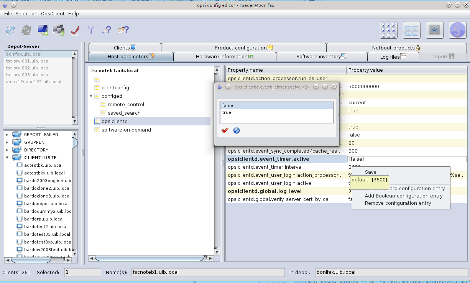Viewport: 470px width, 283px height.
Task: Select 'false' in the value dialog
Action: [x=277, y=105]
